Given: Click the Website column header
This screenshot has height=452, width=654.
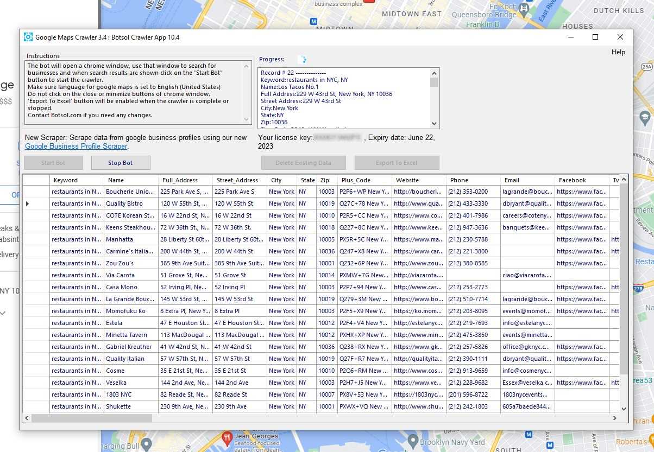Looking at the screenshot, I should pos(419,180).
